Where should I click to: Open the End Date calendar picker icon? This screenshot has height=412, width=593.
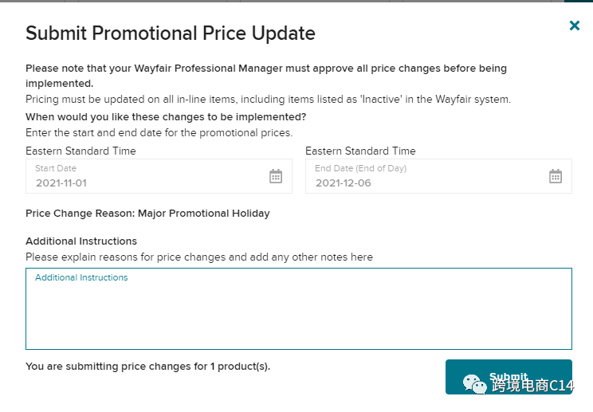[556, 176]
